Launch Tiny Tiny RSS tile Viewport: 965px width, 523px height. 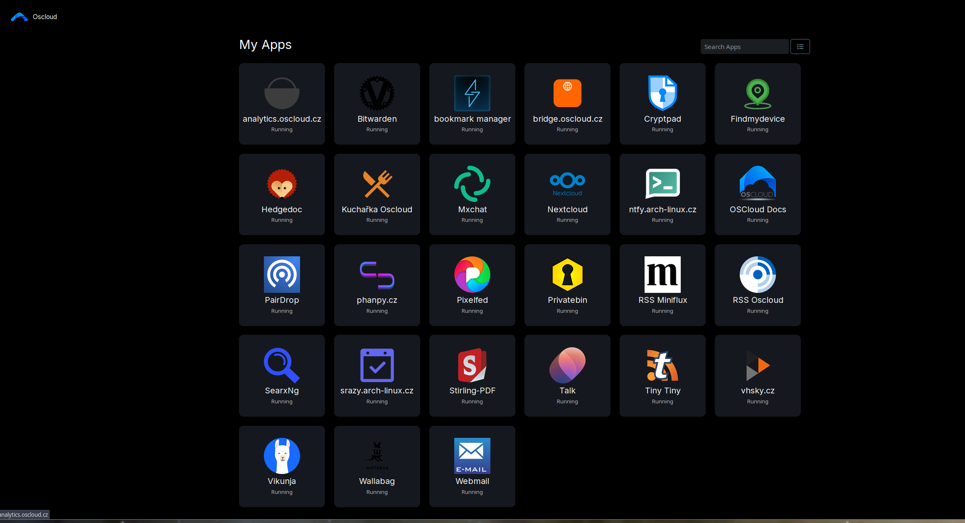point(662,376)
